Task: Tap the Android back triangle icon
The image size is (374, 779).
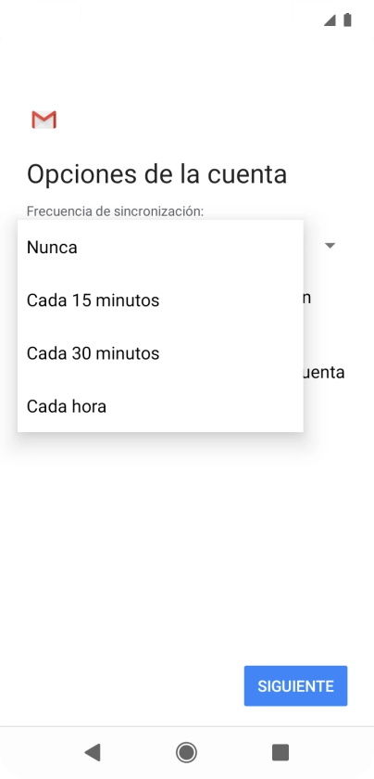Action: 93,753
